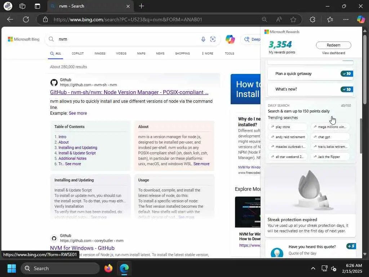Switch to the MAPS tab

tap(141, 53)
